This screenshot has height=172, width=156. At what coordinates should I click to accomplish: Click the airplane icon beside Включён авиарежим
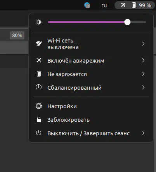39,60
